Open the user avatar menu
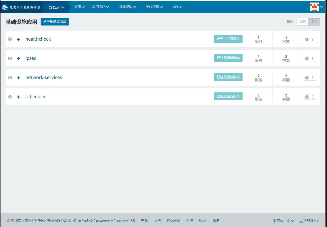 pyautogui.click(x=316, y=7)
